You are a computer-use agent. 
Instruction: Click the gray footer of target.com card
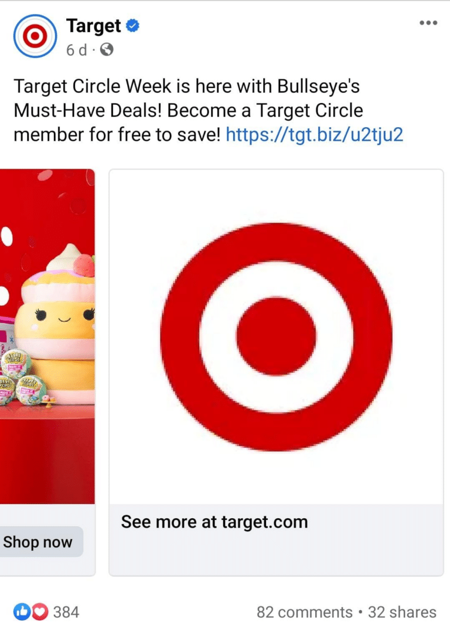[x=276, y=540]
